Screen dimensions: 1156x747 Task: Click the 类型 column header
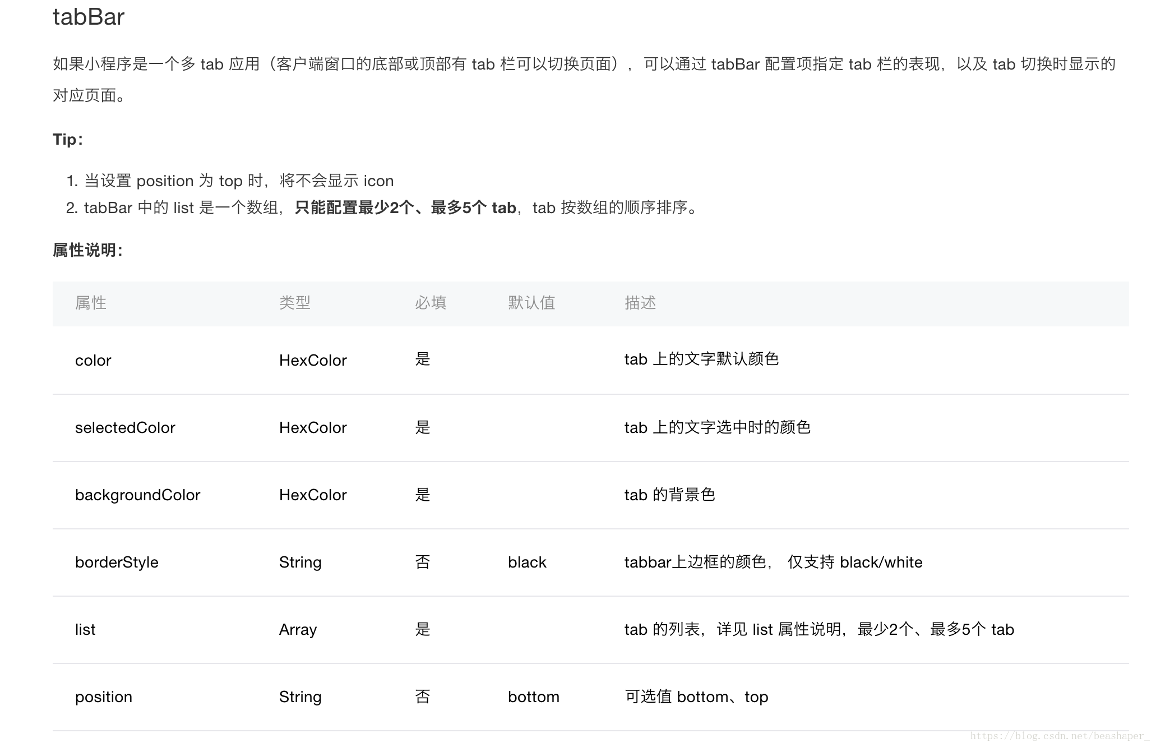295,303
